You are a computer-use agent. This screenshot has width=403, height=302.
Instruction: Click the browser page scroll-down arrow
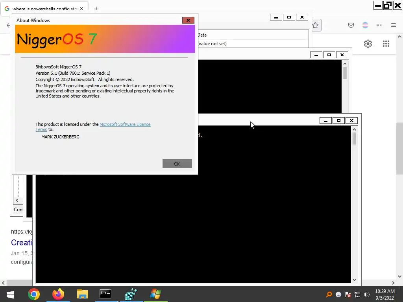point(399,276)
